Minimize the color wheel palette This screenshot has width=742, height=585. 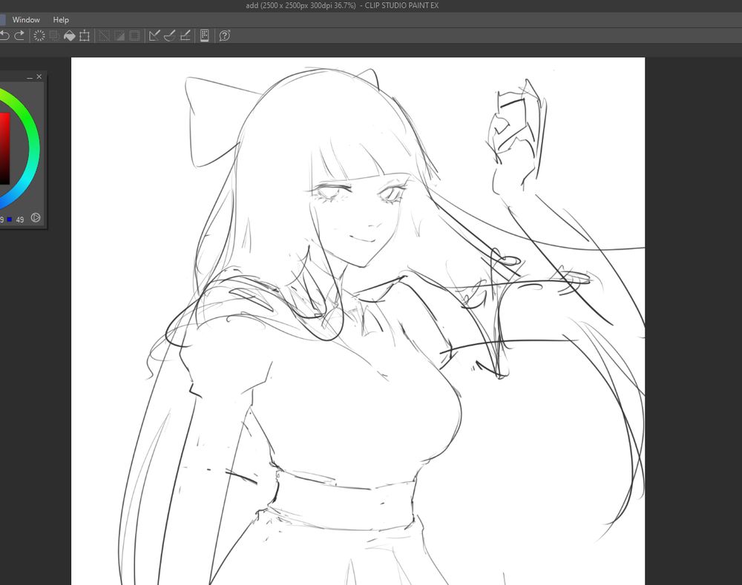click(x=30, y=77)
